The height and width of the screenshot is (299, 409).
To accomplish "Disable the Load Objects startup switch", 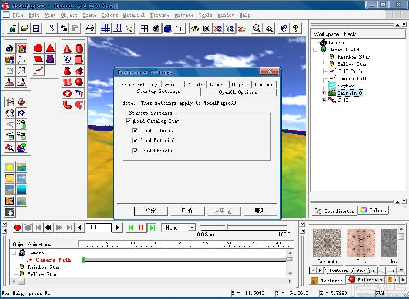I will point(134,150).
